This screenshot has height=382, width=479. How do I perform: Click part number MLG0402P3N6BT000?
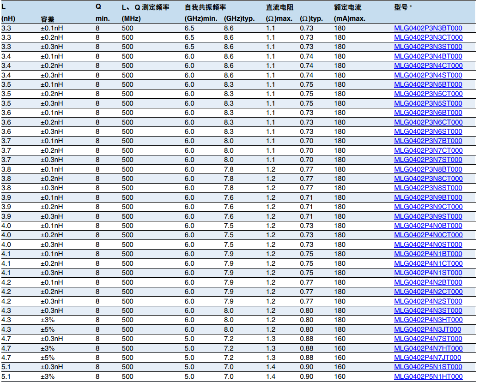(428, 113)
